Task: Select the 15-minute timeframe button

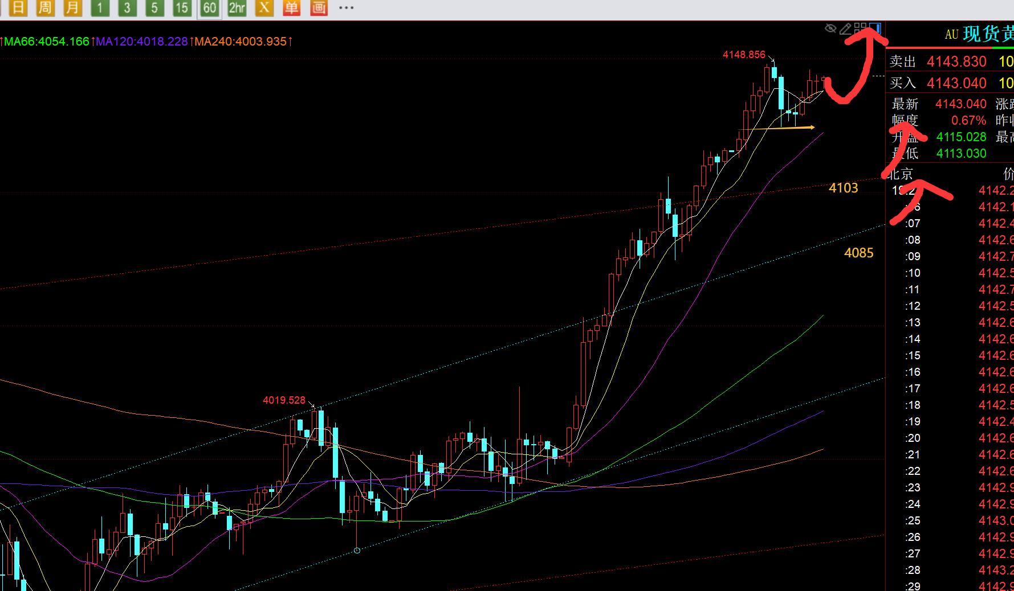Action: 182,7
